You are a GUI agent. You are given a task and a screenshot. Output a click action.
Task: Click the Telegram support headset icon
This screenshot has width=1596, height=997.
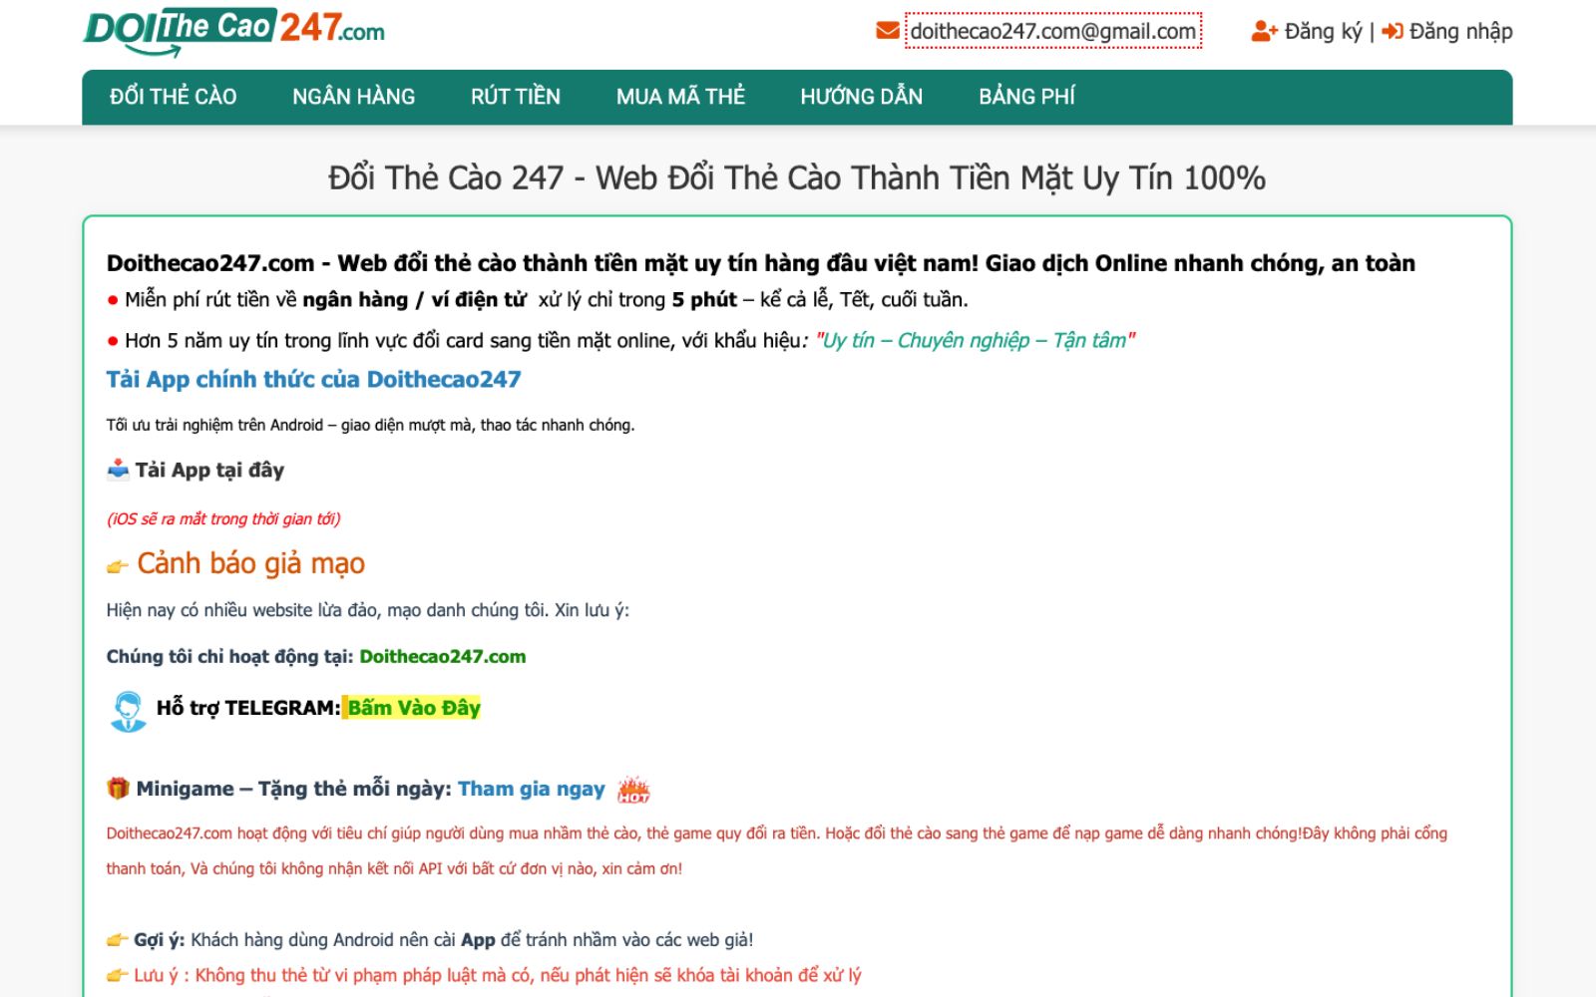click(x=127, y=708)
